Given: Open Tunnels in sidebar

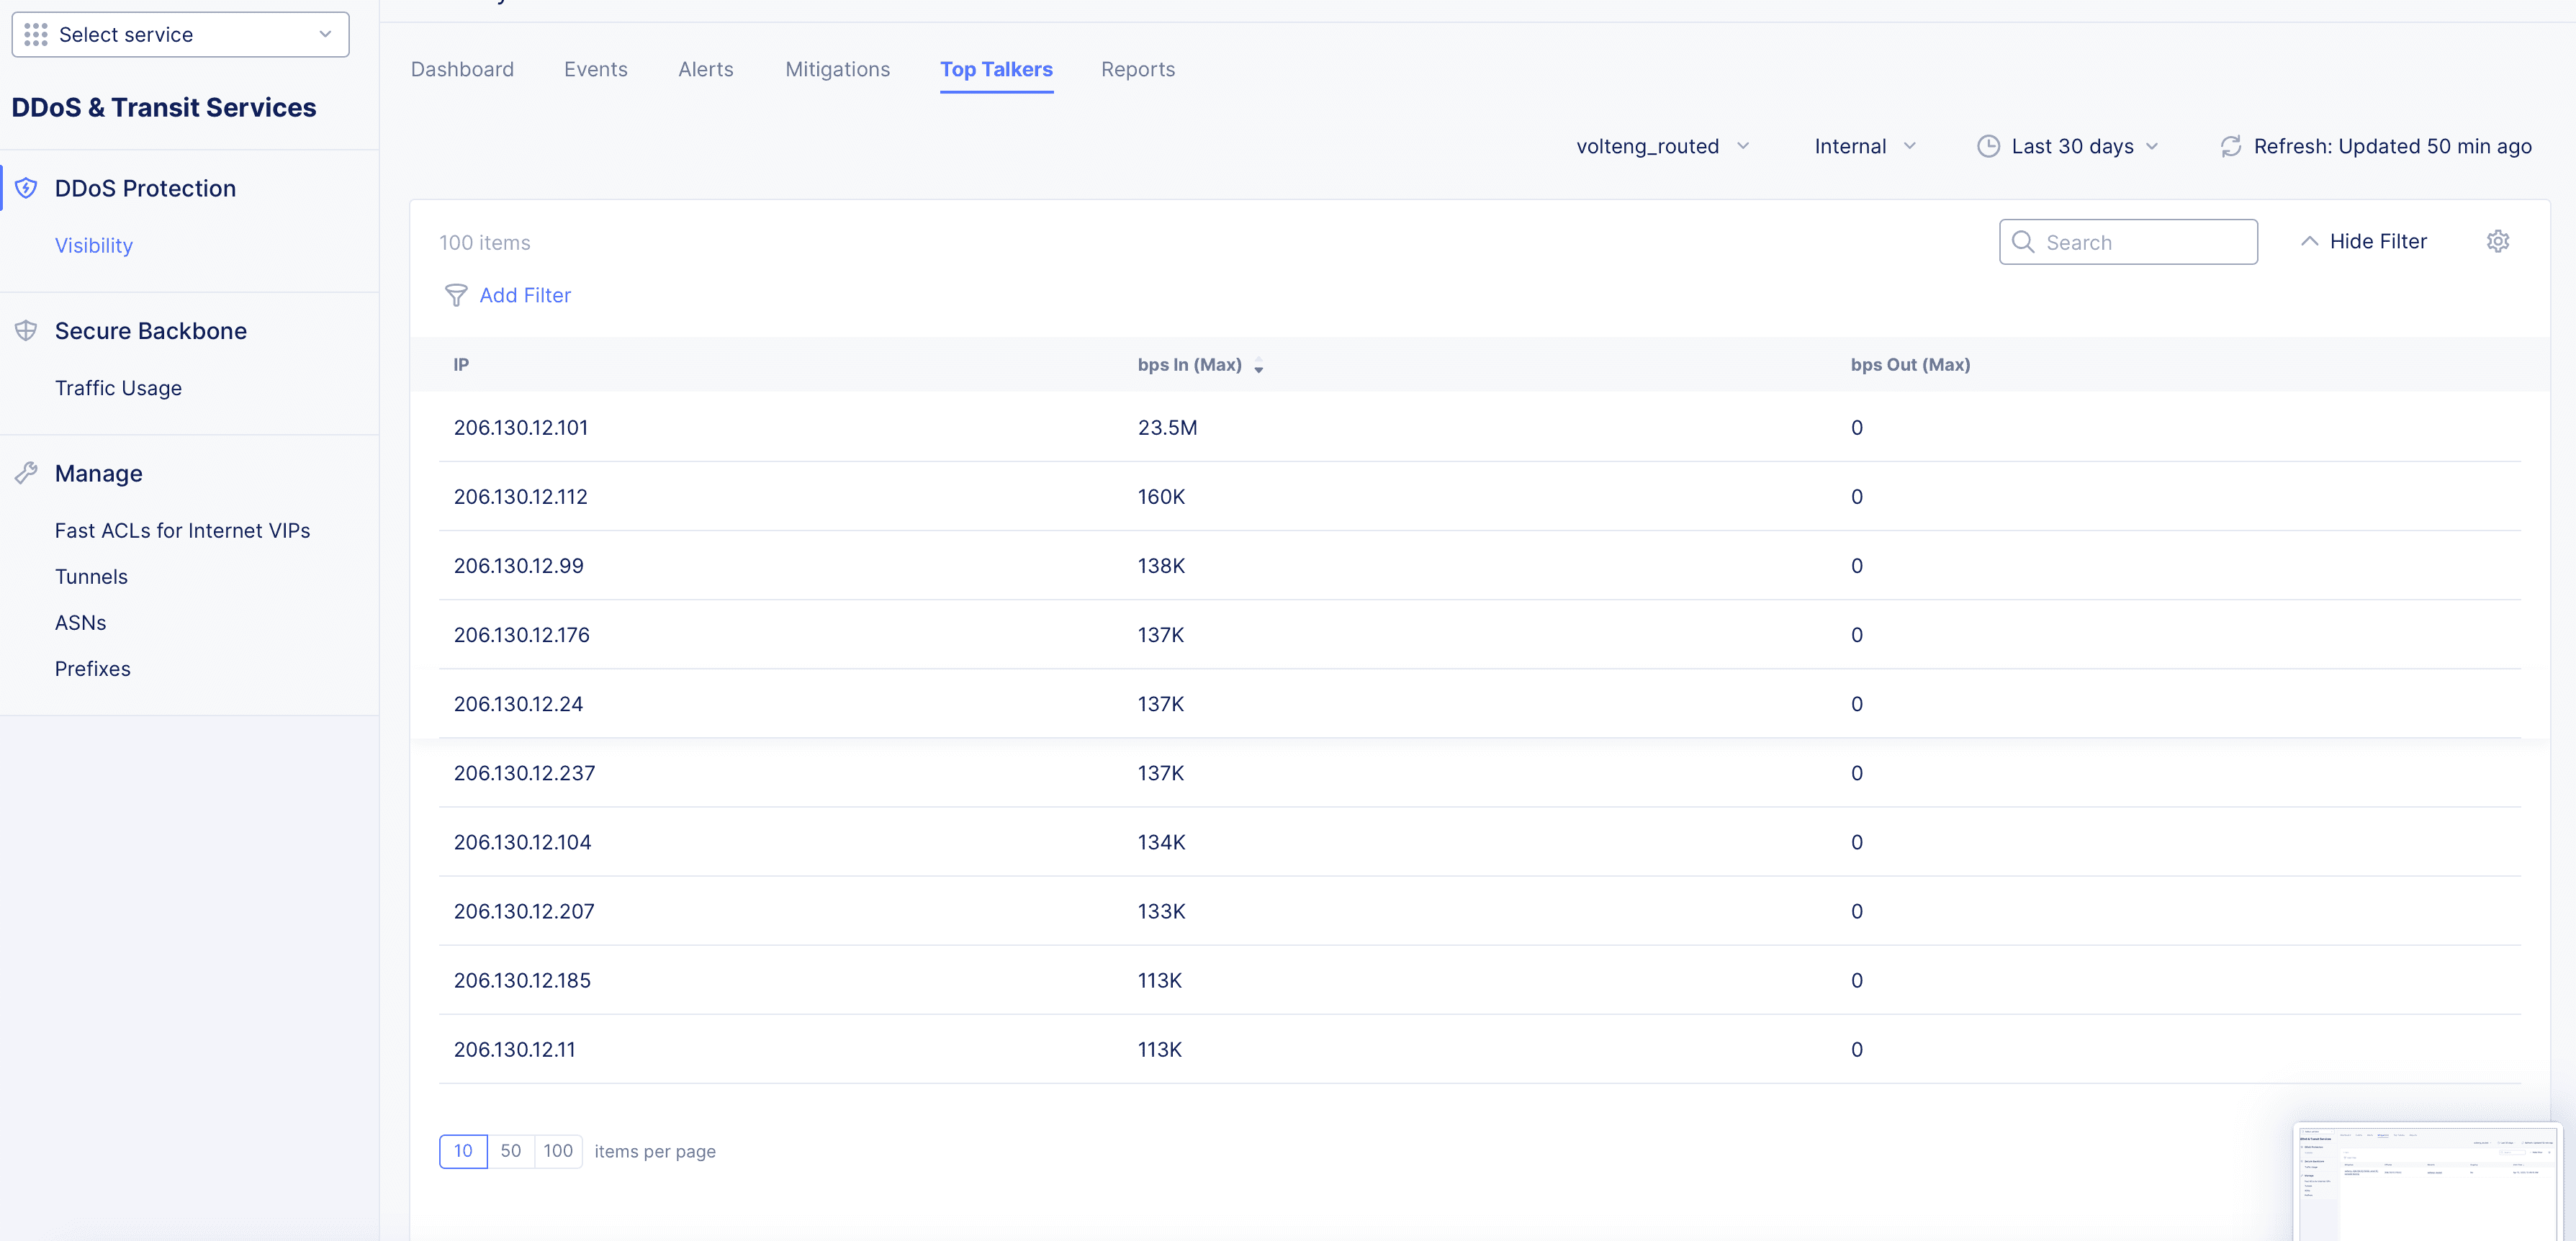Looking at the screenshot, I should click(x=91, y=577).
